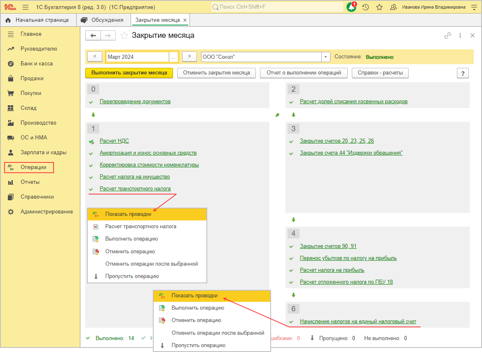
Task: Open form's three-dot more menu
Action: coord(460,36)
